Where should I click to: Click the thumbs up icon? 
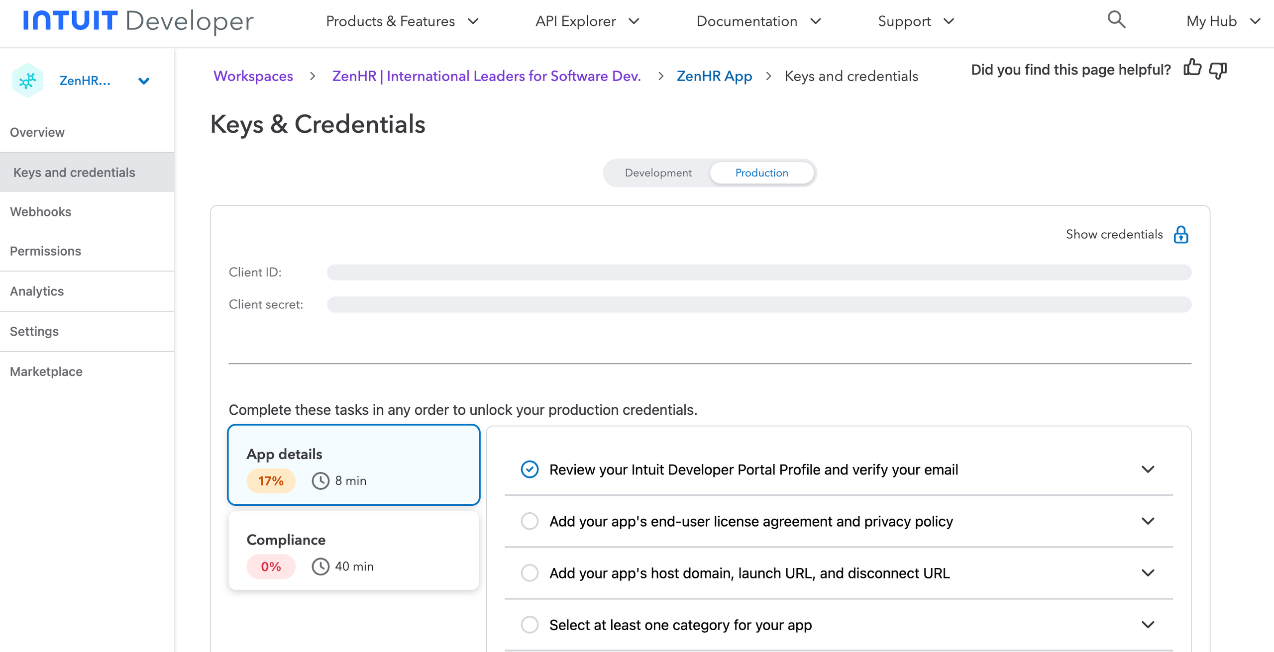pos(1192,68)
